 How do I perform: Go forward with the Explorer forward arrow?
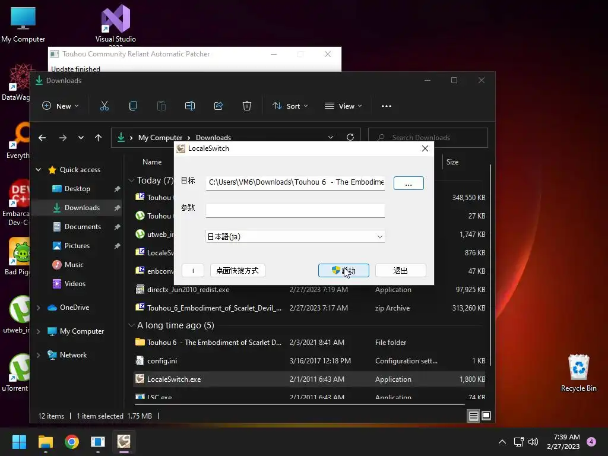pyautogui.click(x=63, y=138)
